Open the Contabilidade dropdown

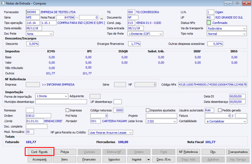coord(226,121)
